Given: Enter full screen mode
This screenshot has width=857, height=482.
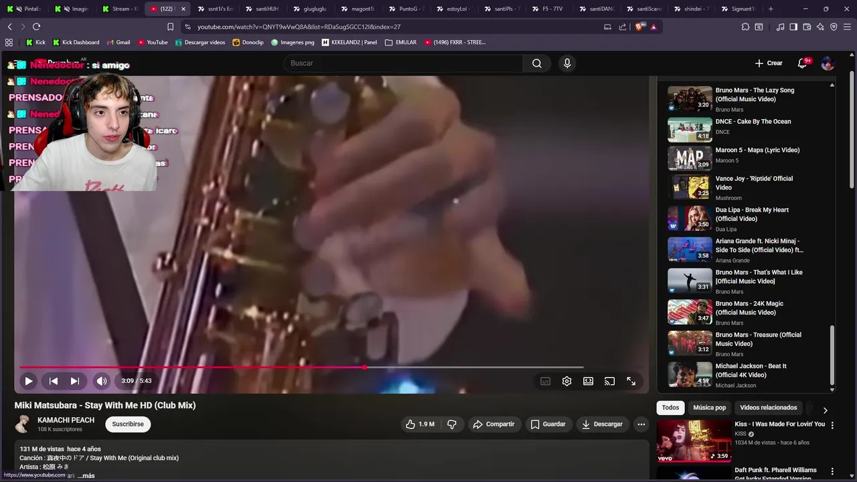Looking at the screenshot, I should pyautogui.click(x=631, y=381).
